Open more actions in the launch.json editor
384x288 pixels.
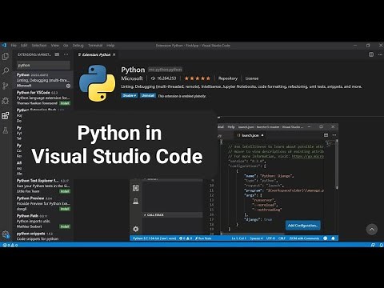[x=334, y=135]
